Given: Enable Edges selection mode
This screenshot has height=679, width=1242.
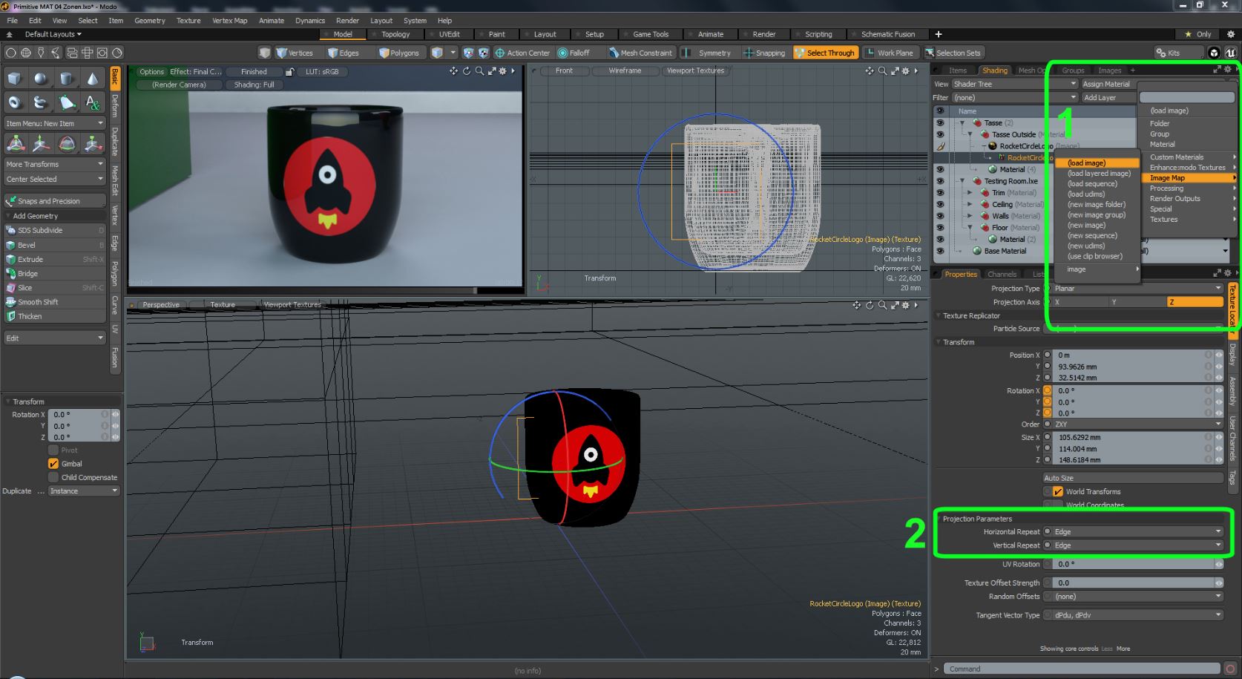Looking at the screenshot, I should click(344, 53).
